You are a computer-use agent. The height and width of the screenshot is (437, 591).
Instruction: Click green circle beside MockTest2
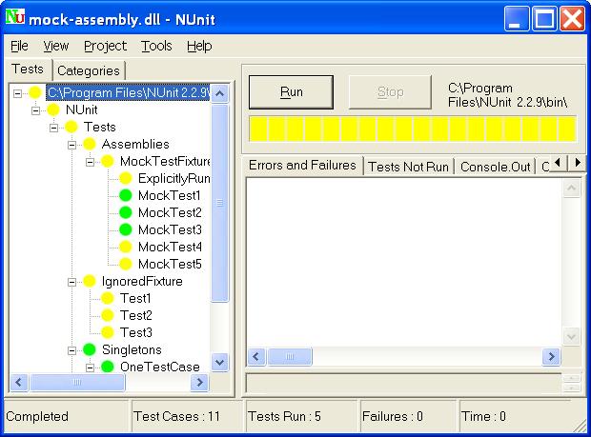(x=126, y=212)
